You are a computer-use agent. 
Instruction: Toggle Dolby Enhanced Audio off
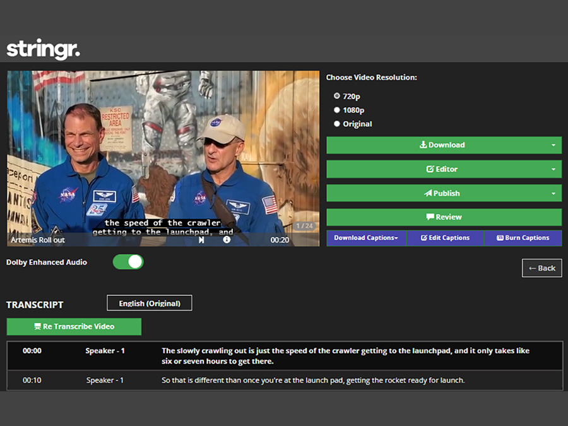(128, 261)
